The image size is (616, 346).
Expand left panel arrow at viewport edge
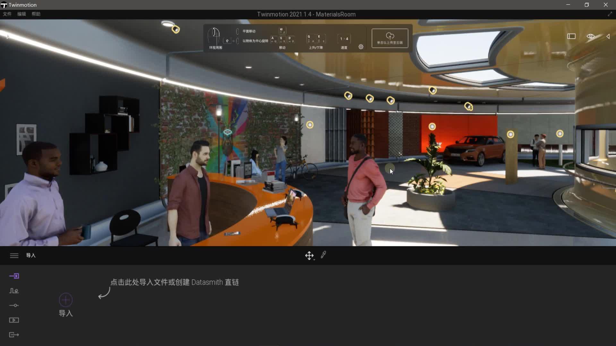(8, 37)
